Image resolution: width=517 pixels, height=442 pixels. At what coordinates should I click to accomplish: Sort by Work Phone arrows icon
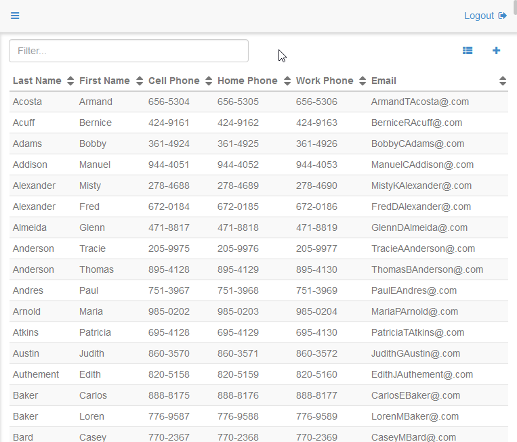(x=363, y=81)
